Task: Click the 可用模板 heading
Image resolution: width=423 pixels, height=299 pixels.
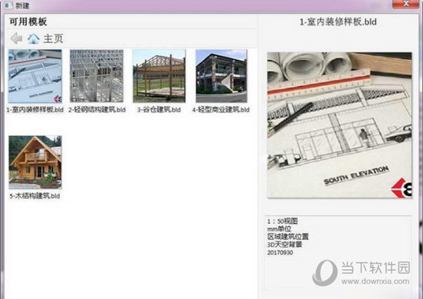Action: tap(28, 22)
